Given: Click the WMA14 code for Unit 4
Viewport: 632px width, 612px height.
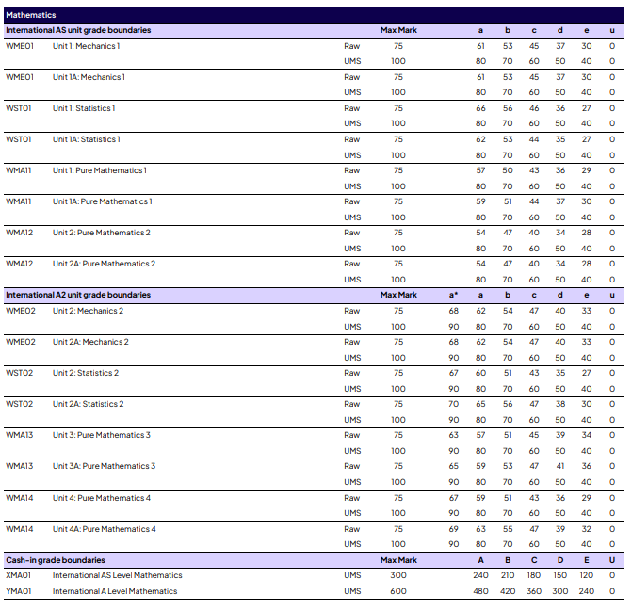Looking at the screenshot, I should pyautogui.click(x=20, y=498).
